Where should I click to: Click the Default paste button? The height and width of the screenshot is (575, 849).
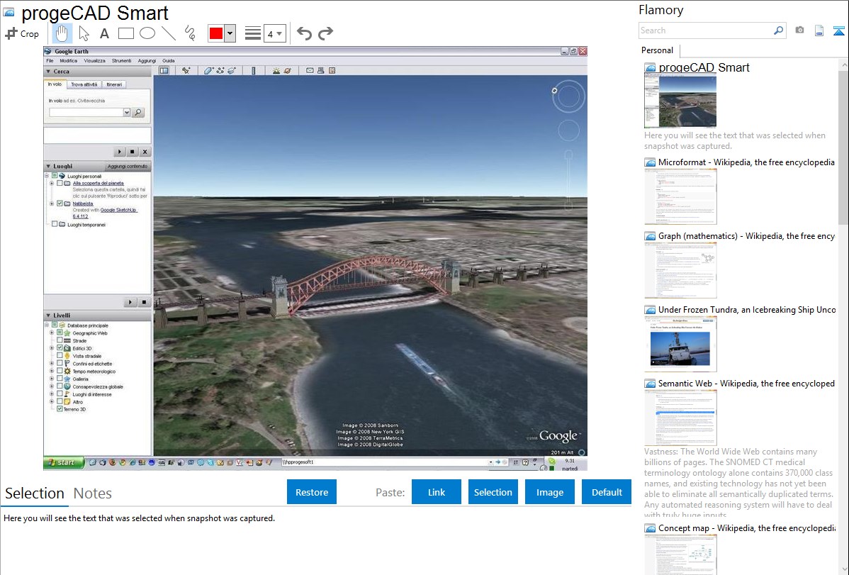[x=607, y=492]
